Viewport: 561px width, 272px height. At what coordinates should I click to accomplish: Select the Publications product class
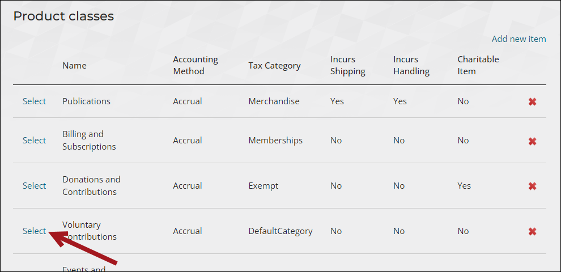(35, 101)
